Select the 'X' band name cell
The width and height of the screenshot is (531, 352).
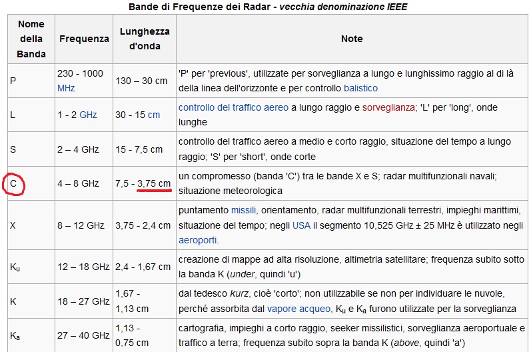pos(31,225)
